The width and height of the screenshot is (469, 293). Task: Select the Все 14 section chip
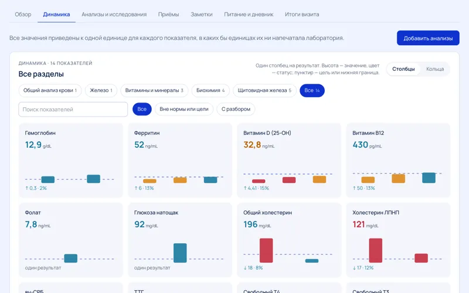click(312, 90)
